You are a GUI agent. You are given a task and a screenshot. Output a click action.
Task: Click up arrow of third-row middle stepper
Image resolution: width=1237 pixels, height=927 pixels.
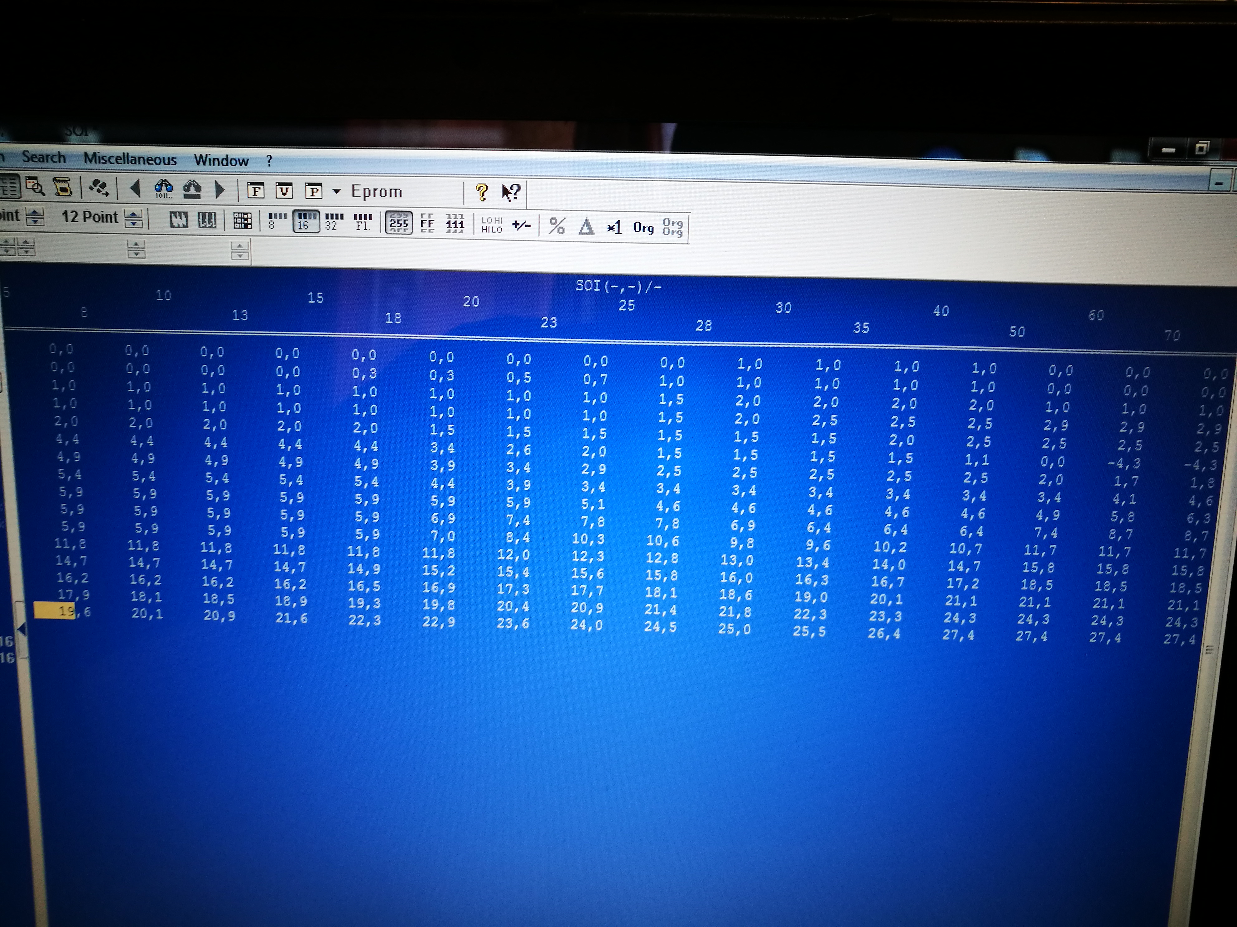tap(136, 244)
